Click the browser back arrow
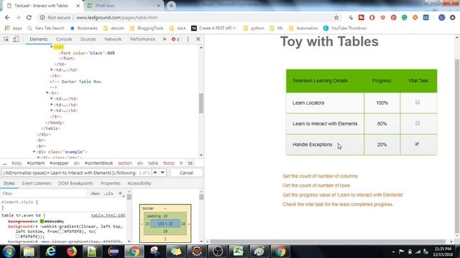The image size is (460, 258). coord(7,17)
